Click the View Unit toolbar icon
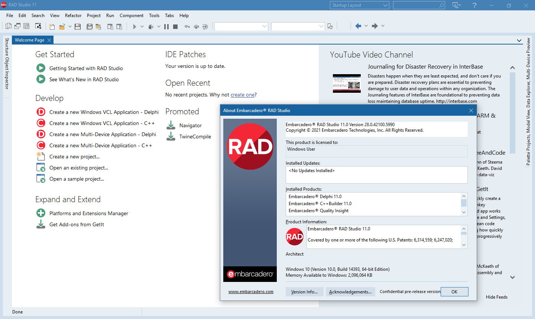The height and width of the screenshot is (319, 535). coord(9,26)
